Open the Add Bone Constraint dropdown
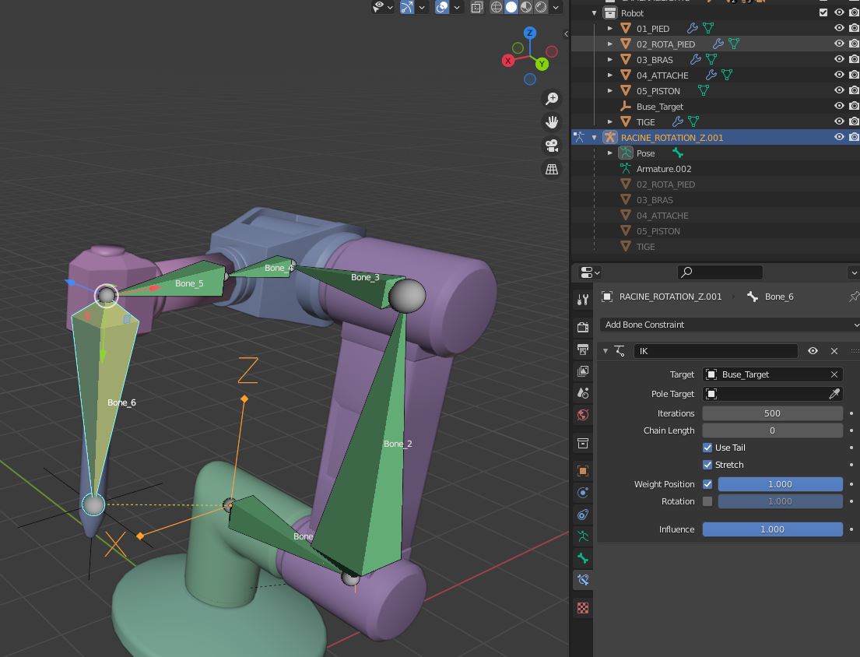 tap(729, 325)
